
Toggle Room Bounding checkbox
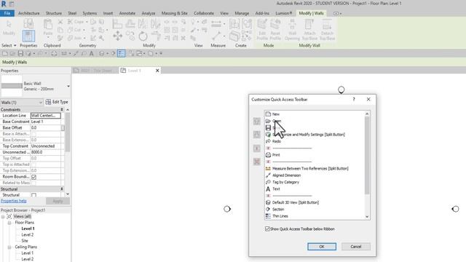click(34, 177)
